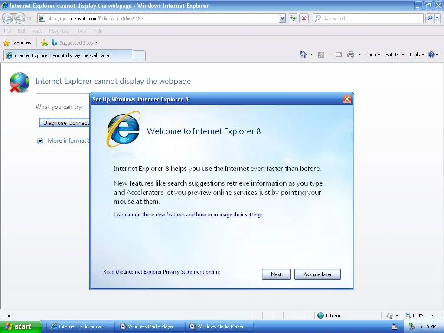This screenshot has height=333, width=444.
Task: Click the Favorites star button
Action: tap(17, 43)
